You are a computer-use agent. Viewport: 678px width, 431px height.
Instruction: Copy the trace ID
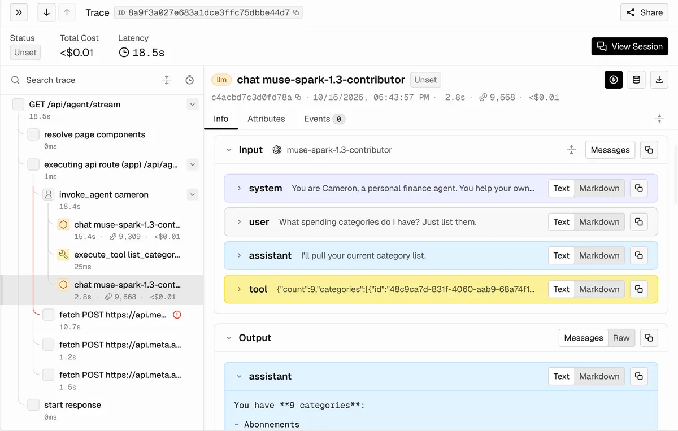tap(297, 12)
